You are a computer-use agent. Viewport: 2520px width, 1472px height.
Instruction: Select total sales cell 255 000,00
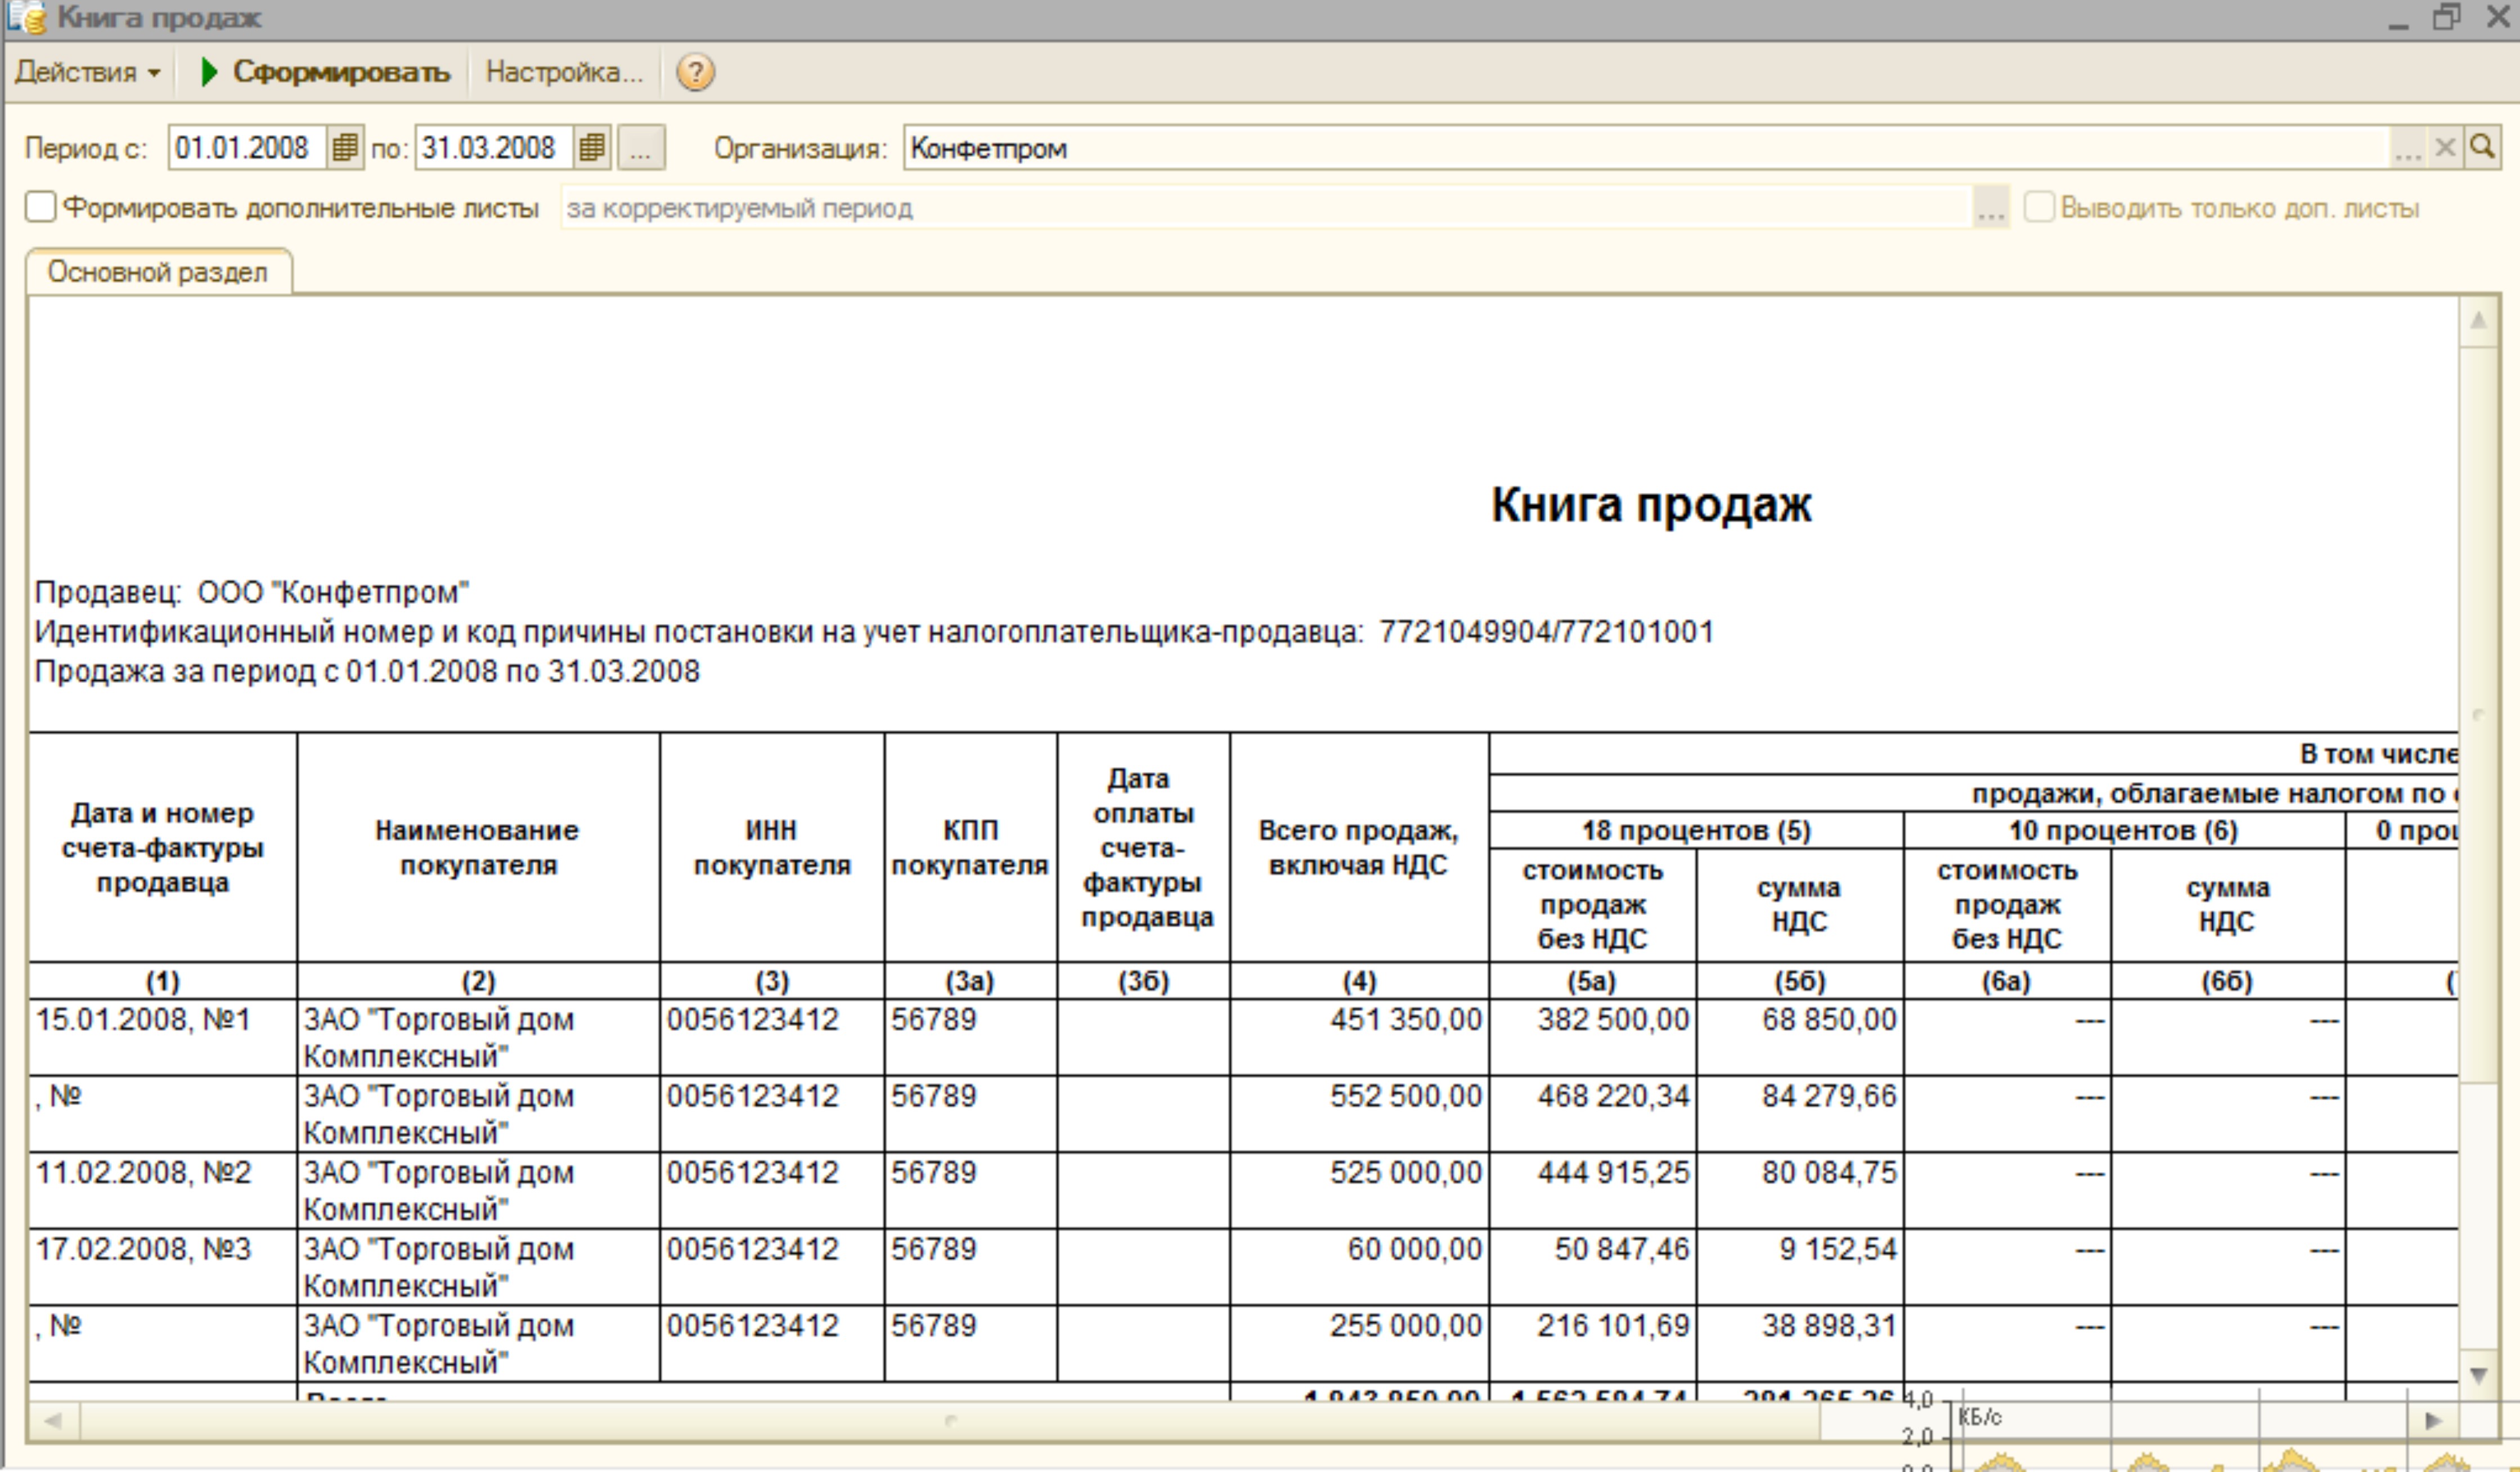(x=1359, y=1345)
